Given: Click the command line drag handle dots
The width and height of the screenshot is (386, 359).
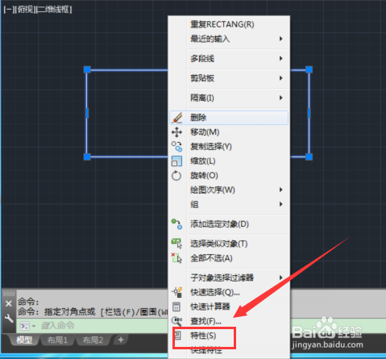Looking at the screenshot, I should click(x=9, y=294).
